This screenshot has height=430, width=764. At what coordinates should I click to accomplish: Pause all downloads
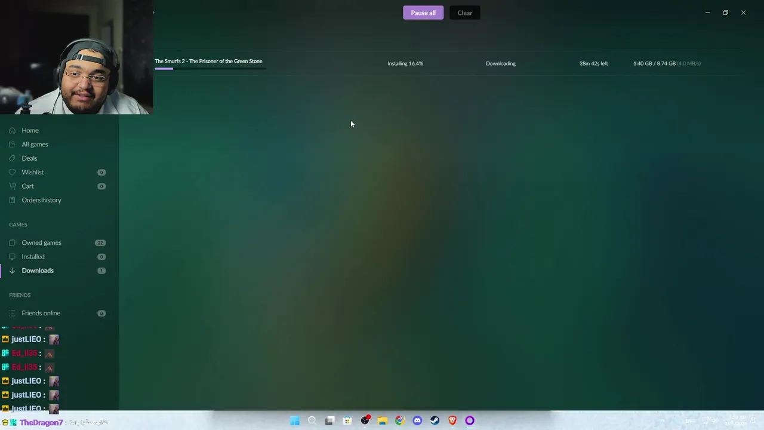coord(423,13)
